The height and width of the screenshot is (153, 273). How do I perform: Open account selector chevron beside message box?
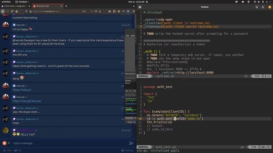tap(9, 143)
